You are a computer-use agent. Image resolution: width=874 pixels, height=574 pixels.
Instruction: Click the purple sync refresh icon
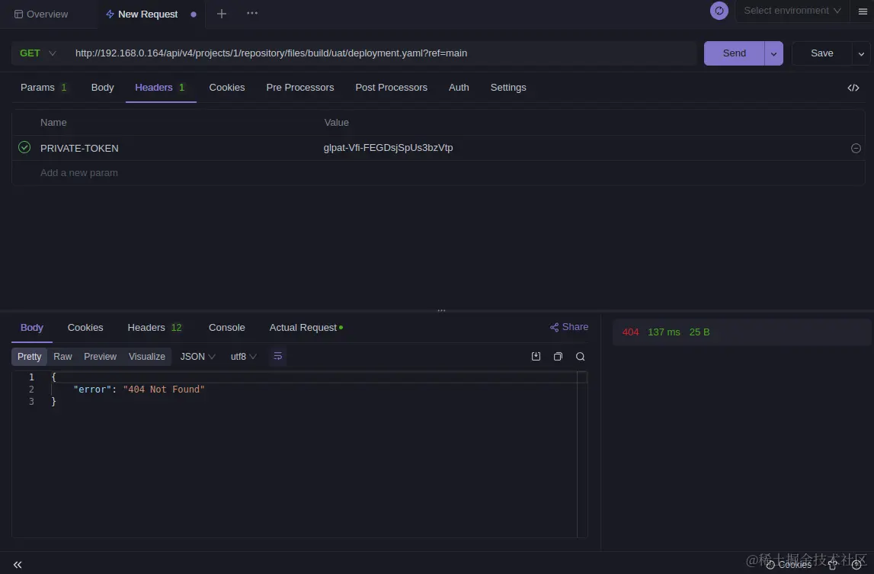pyautogui.click(x=719, y=11)
